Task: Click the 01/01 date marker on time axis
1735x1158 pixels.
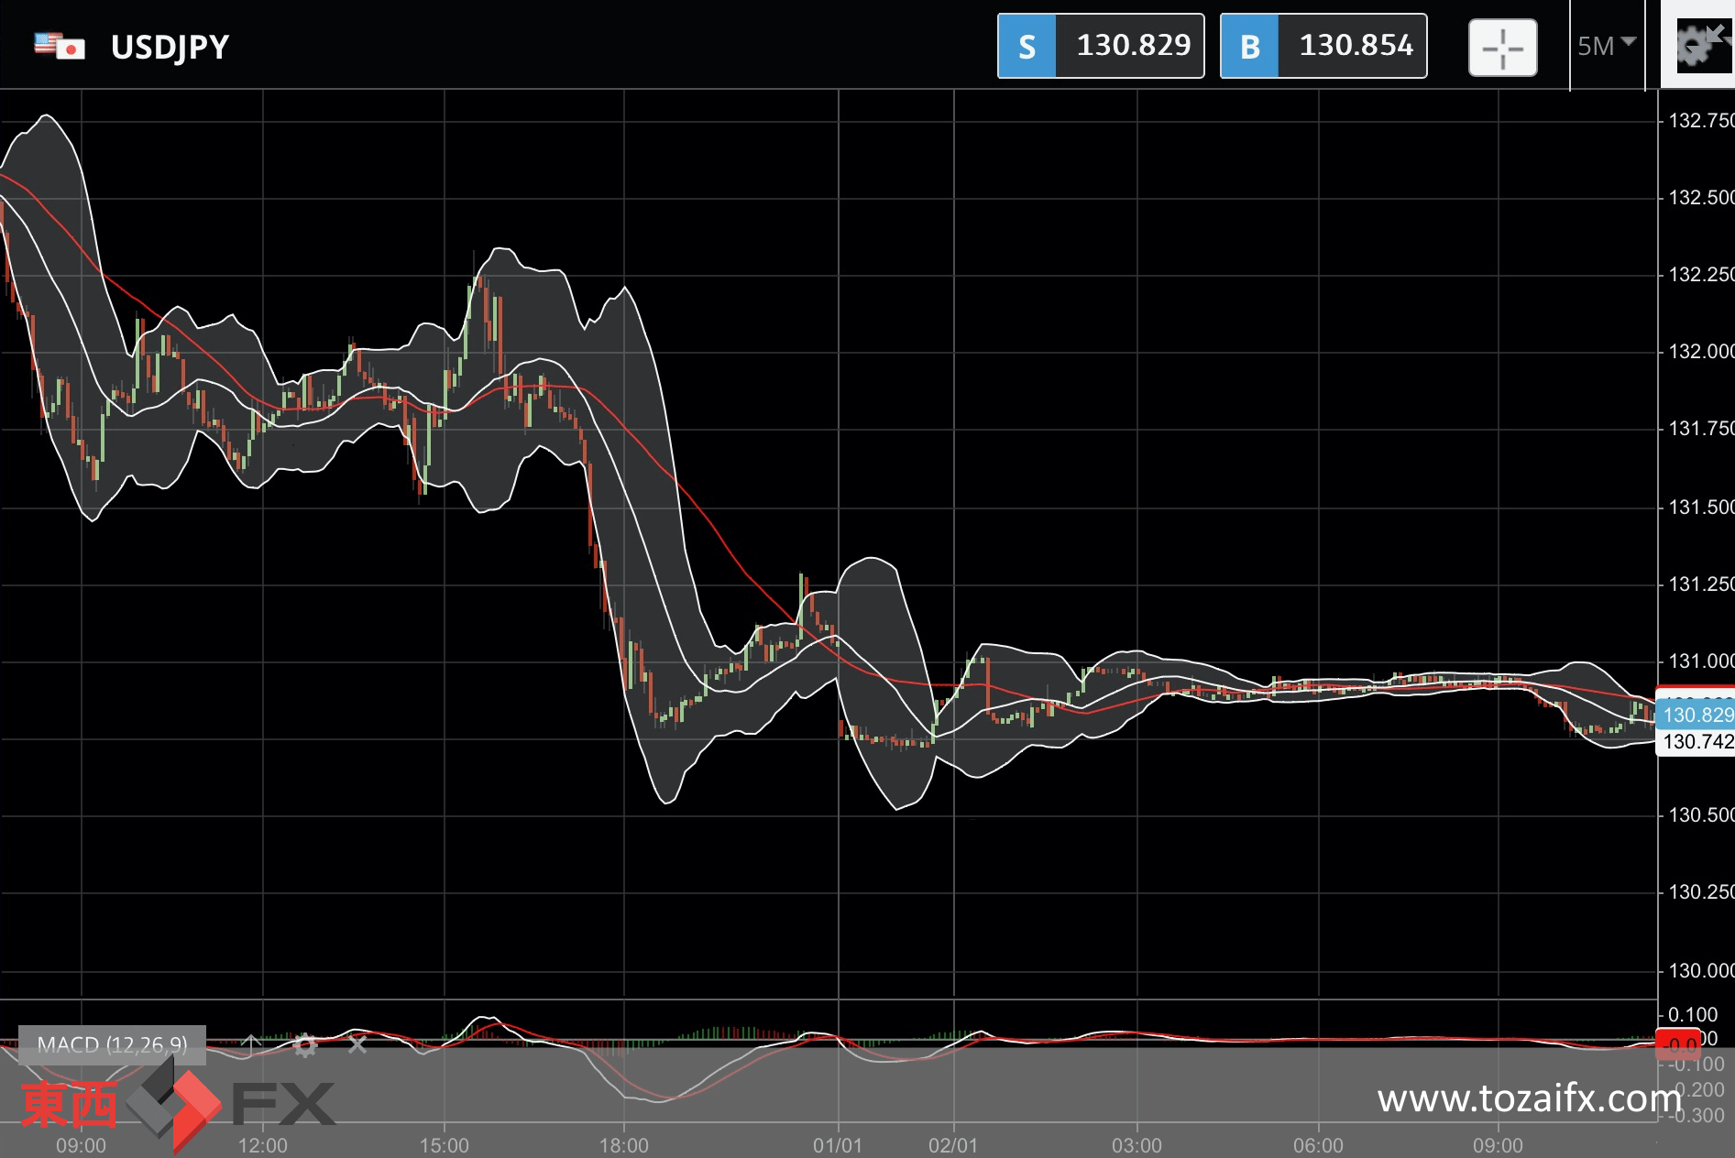Action: pyautogui.click(x=838, y=1145)
